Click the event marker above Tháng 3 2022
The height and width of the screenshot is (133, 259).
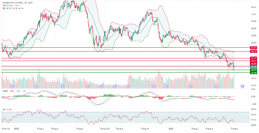[36, 86]
